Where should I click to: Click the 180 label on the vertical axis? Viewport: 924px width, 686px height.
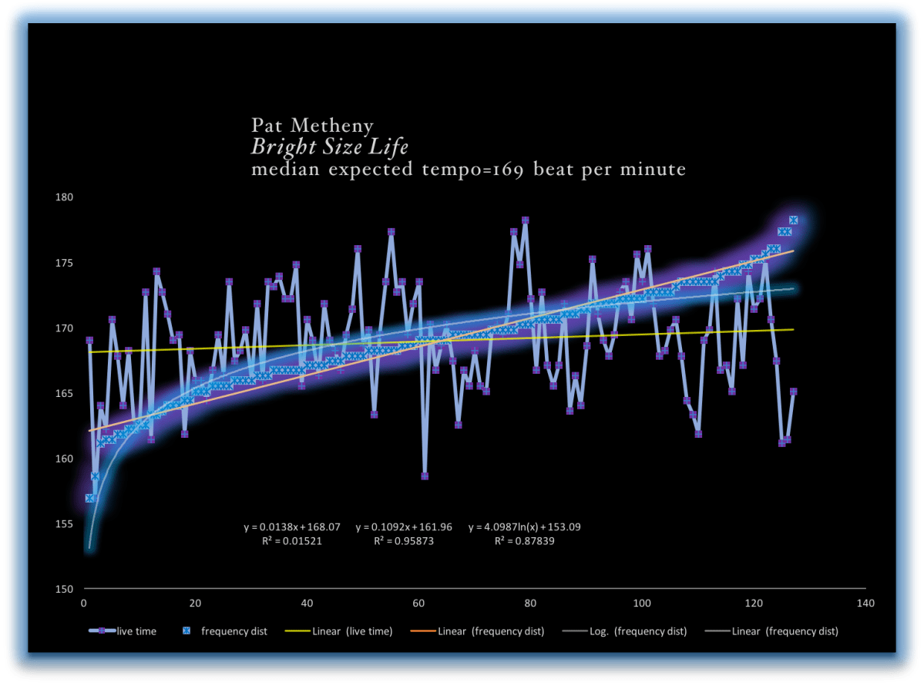(65, 197)
